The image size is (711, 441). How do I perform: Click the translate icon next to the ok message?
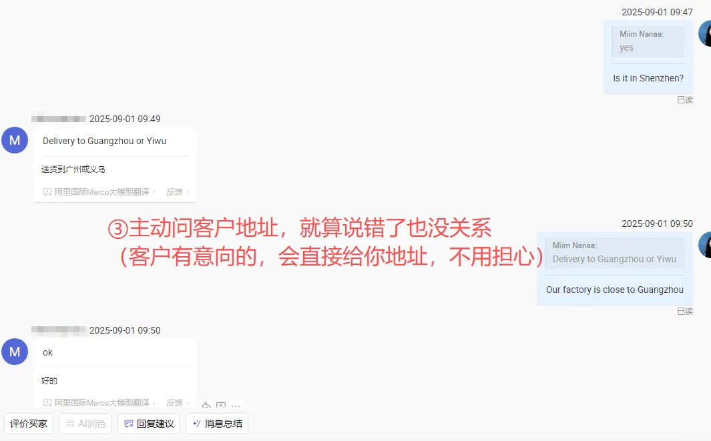click(221, 404)
